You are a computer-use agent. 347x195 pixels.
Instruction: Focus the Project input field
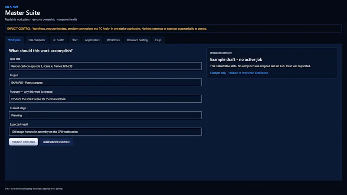coord(105,82)
